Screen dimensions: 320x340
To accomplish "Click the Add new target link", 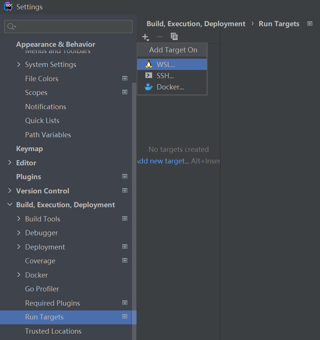I will 163,161.
